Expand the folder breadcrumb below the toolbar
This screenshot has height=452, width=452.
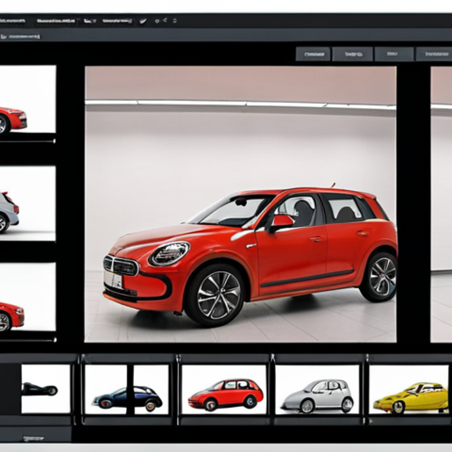pos(24,36)
